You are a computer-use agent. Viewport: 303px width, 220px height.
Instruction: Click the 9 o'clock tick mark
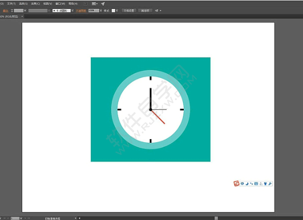(119, 110)
